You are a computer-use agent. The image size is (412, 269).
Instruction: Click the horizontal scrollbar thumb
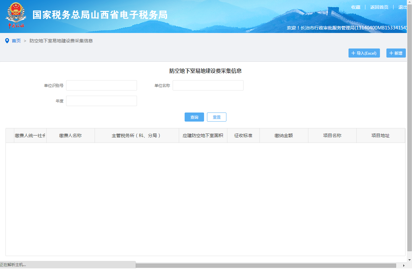point(266,265)
